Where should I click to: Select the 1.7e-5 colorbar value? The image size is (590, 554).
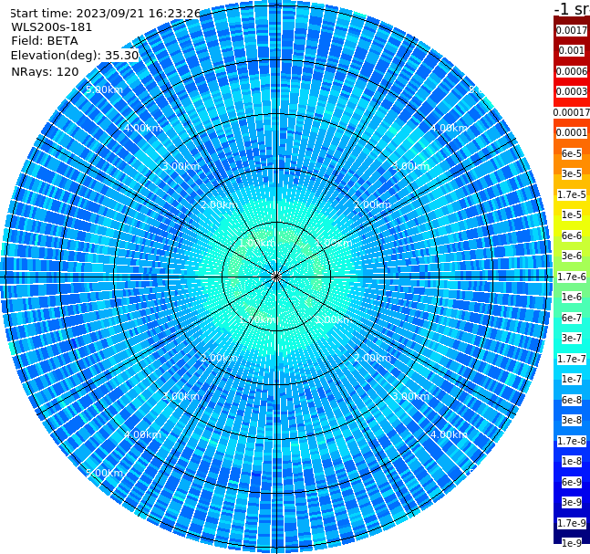coord(572,194)
